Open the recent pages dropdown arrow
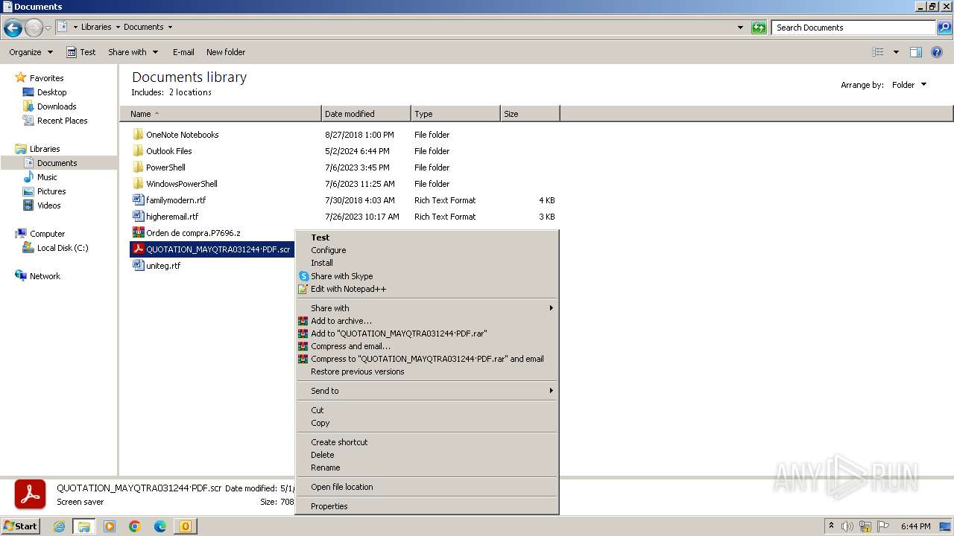 click(x=48, y=28)
